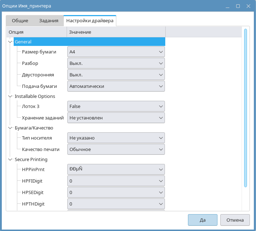This screenshot has height=231, width=256.
Task: Collapse the Installable Options section
Action: coord(10,96)
